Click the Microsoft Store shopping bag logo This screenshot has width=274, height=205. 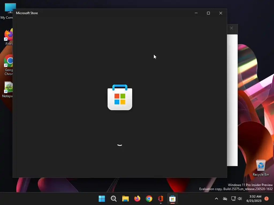120,97
